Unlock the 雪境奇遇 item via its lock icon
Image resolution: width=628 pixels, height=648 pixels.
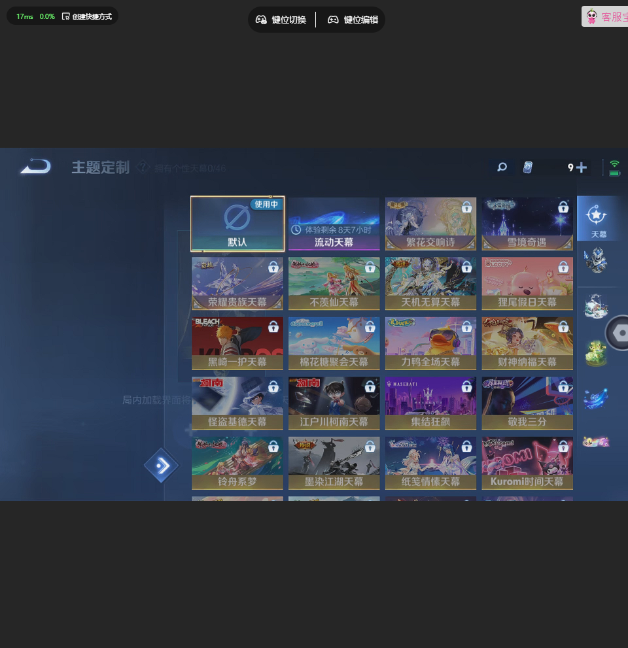(563, 207)
